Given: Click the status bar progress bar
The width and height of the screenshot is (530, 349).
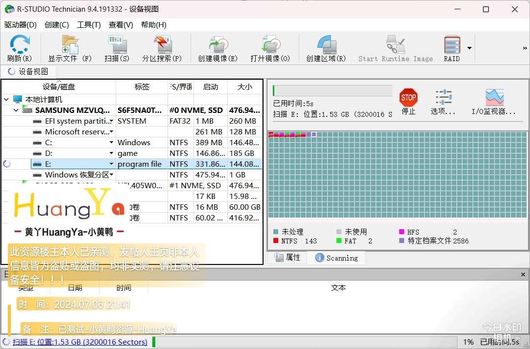Looking at the screenshot, I should (x=304, y=342).
